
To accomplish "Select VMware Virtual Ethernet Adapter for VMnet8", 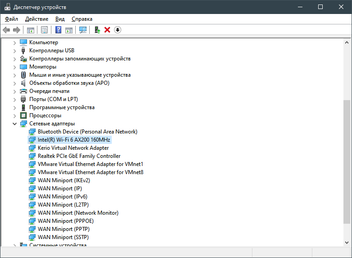I will tap(91, 172).
